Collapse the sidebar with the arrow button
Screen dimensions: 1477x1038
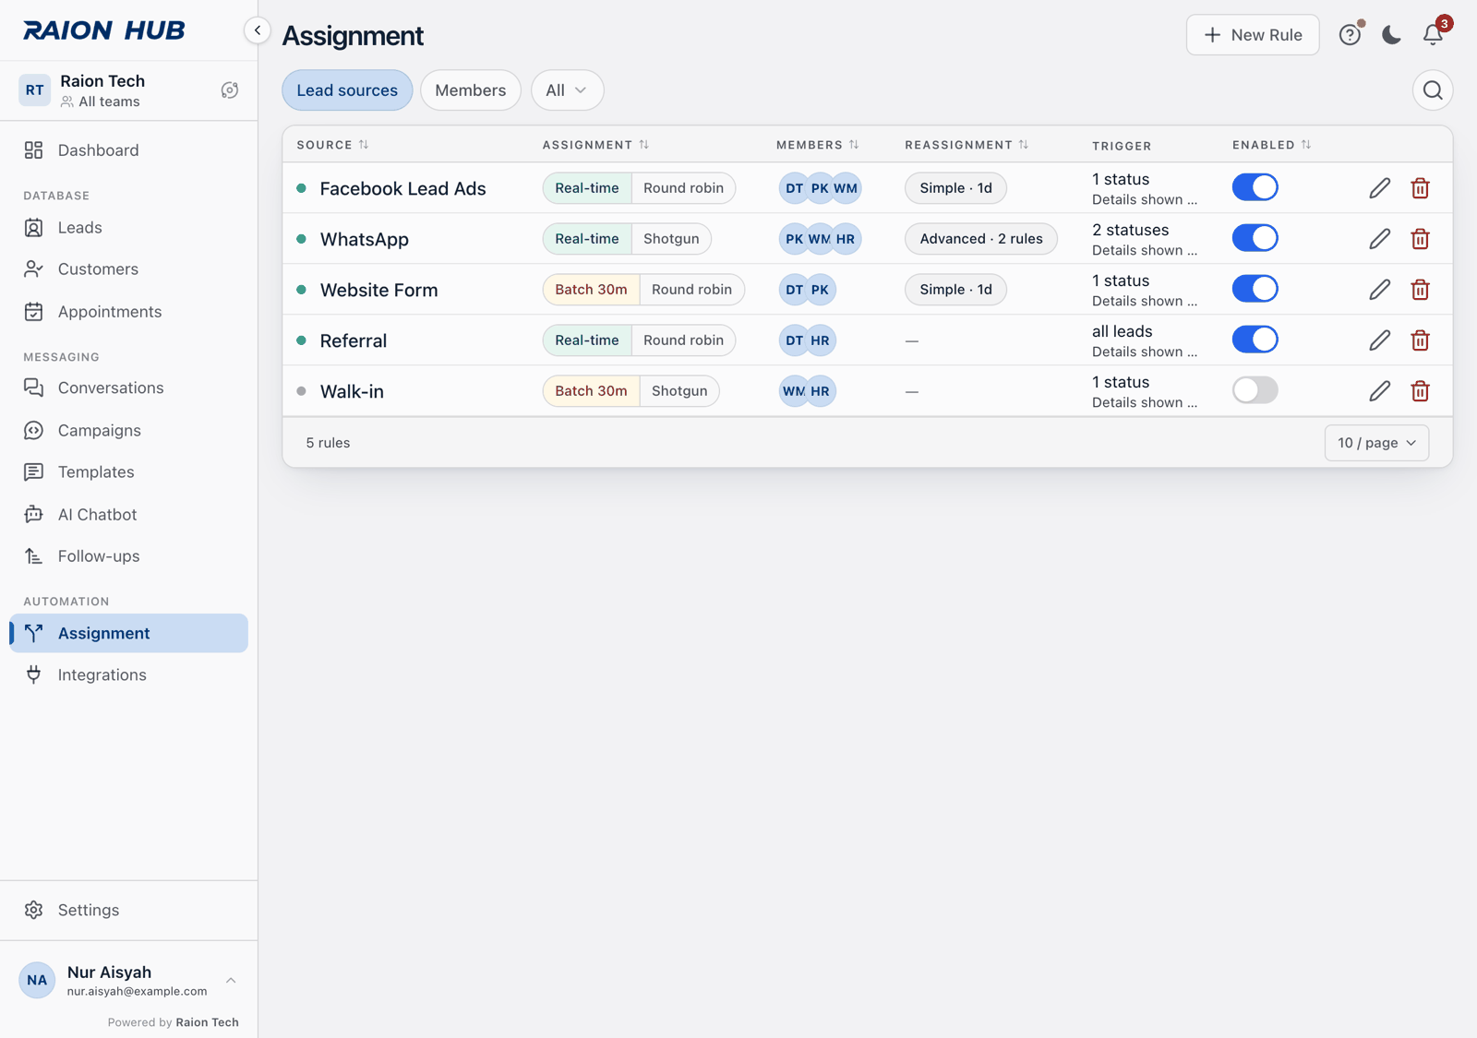[258, 30]
